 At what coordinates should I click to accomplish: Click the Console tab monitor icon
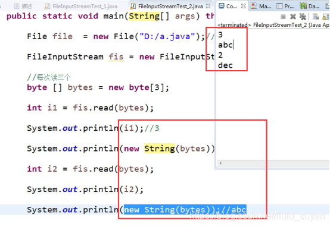click(222, 6)
